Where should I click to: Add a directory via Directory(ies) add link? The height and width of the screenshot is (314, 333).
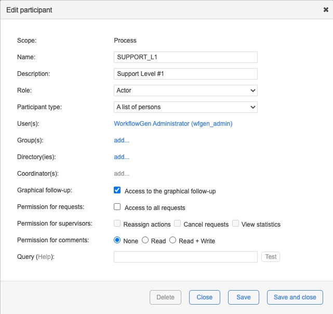[x=122, y=157]
